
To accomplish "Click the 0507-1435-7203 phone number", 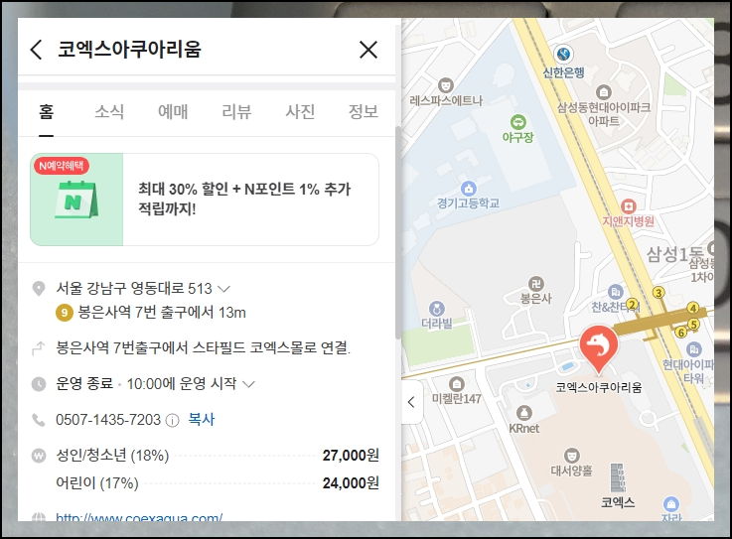I will coord(108,420).
